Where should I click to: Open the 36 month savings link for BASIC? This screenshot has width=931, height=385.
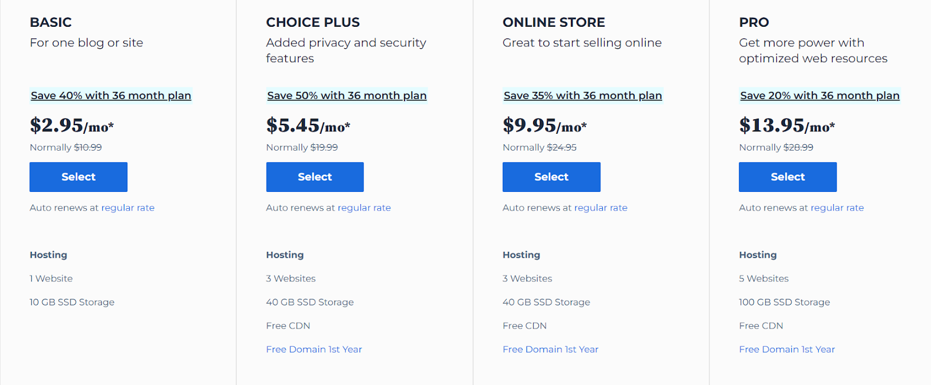click(x=111, y=95)
